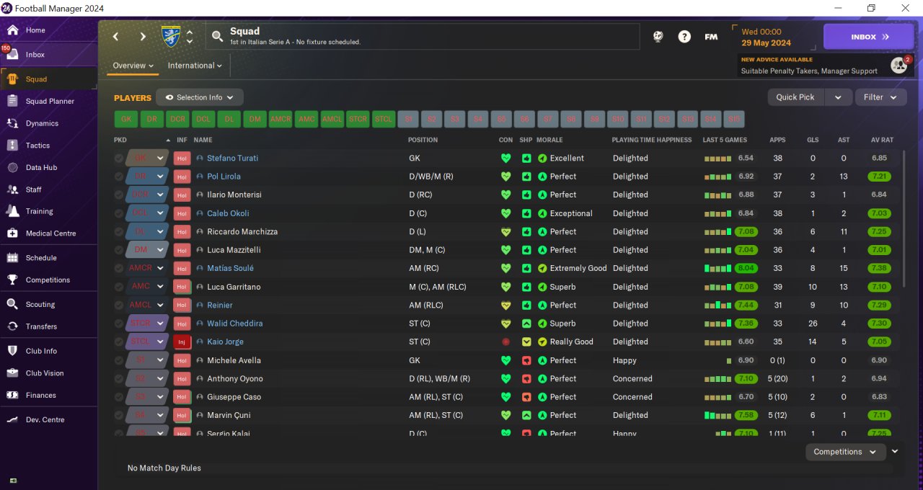Click the trophy skull icon in header
Screen dimensions: 923x490
pos(658,37)
